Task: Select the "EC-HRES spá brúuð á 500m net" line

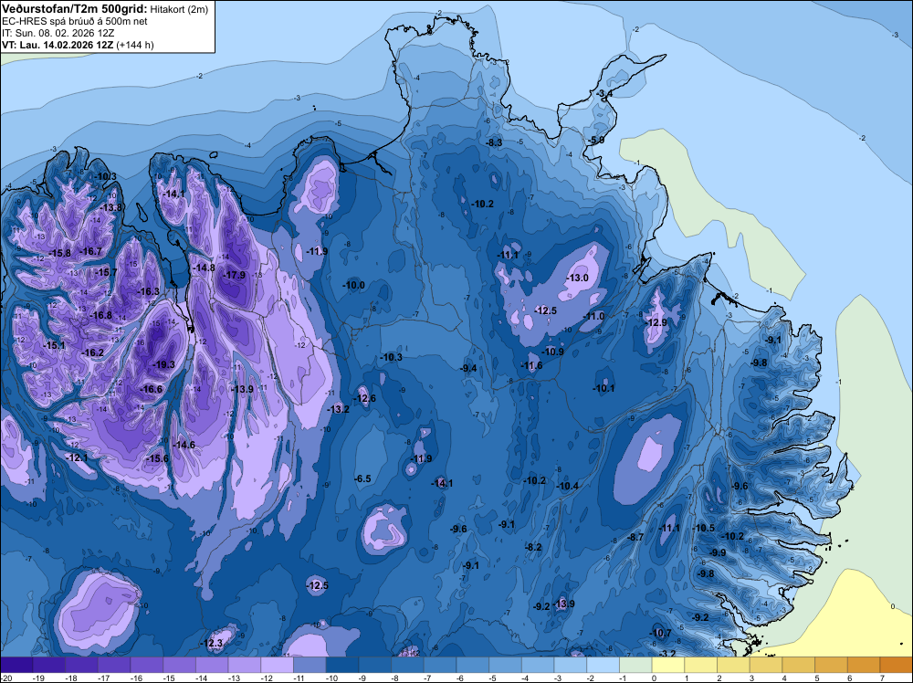Action: (x=75, y=21)
